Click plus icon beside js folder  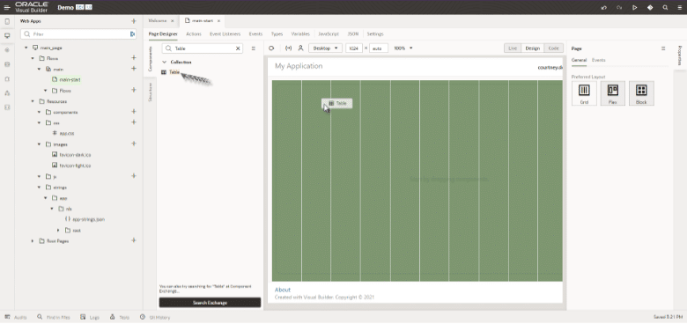(134, 176)
